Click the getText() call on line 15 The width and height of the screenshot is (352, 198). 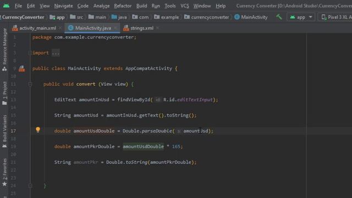[x=152, y=116]
